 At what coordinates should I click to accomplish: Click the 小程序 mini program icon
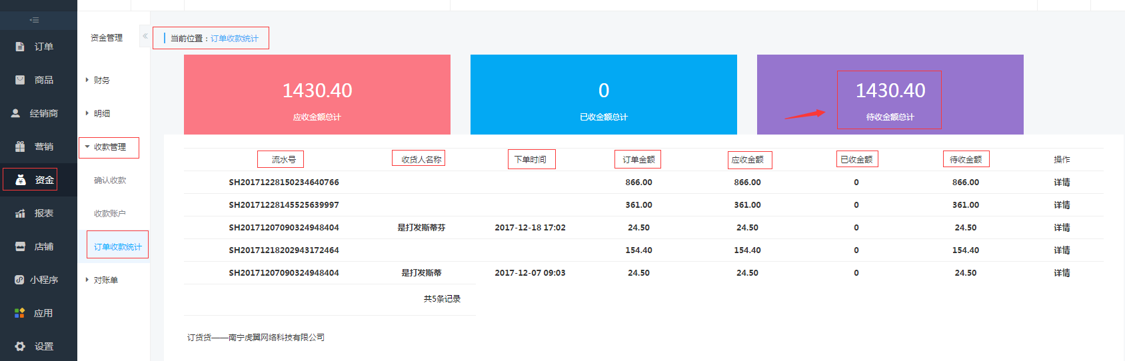coord(19,280)
